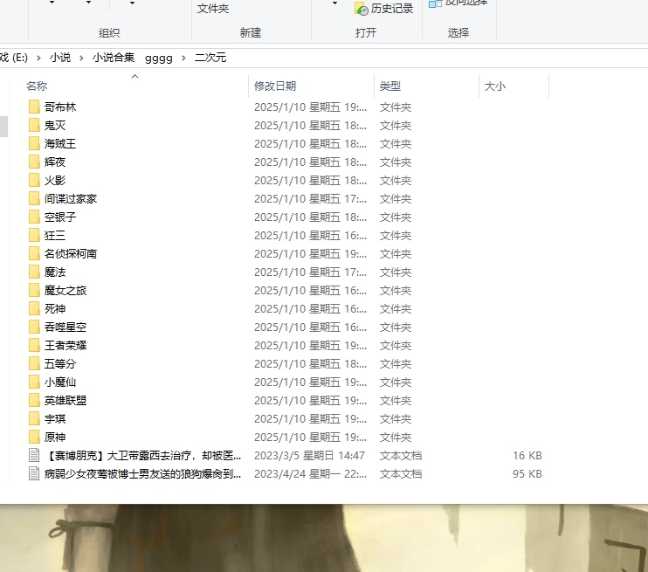Navigate to 小说合集 gggg breadcrumb
The image size is (648, 572).
click(132, 58)
